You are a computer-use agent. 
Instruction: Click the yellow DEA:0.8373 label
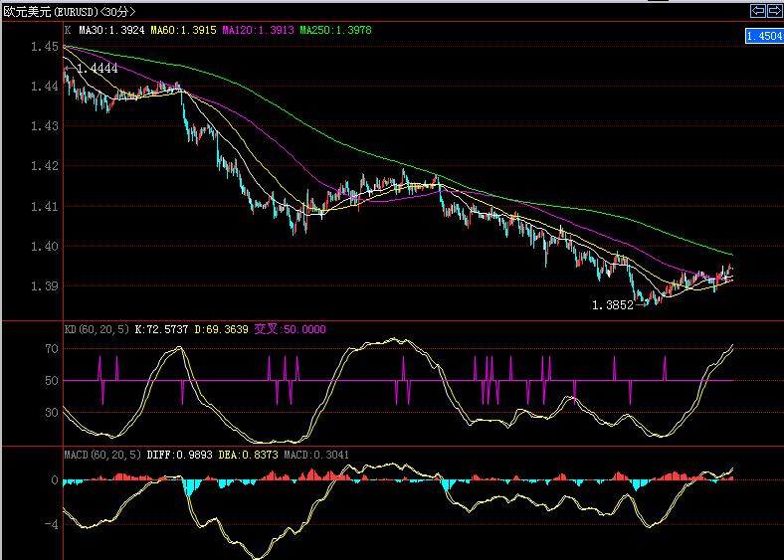[x=247, y=454]
